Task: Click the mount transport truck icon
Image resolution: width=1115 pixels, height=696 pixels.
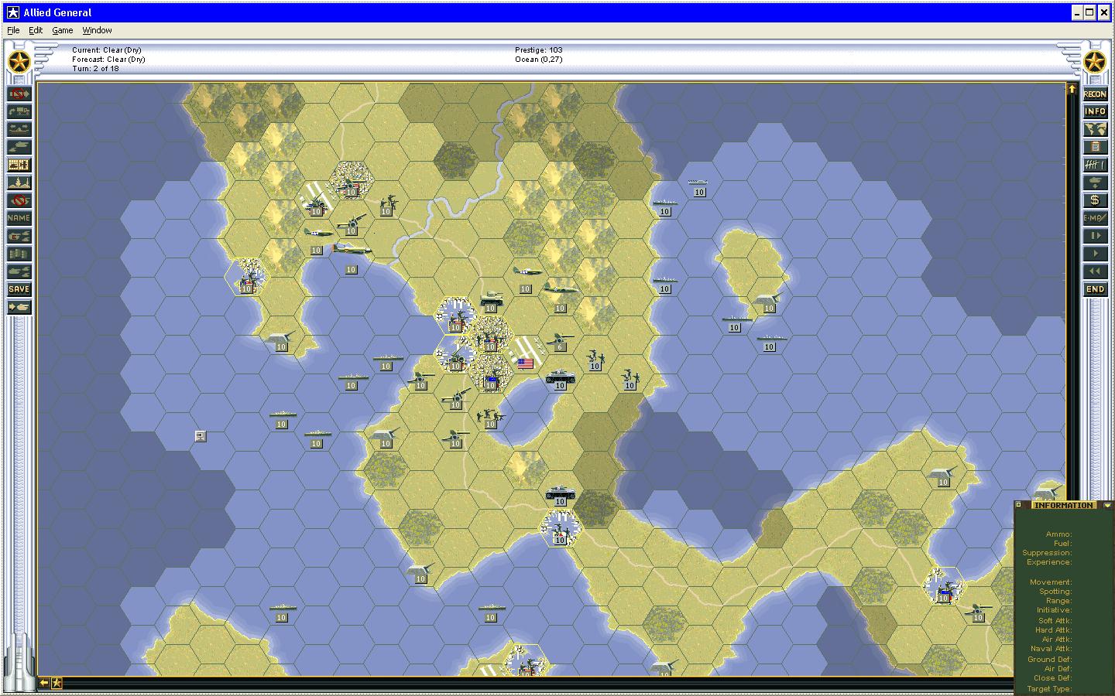Action: (x=19, y=111)
